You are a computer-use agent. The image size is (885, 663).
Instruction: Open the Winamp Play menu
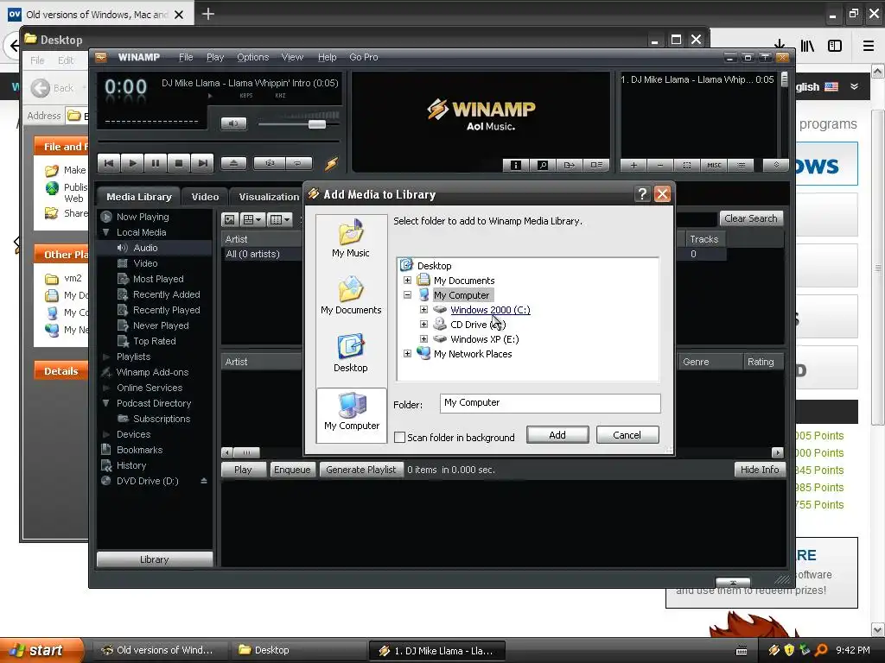click(215, 57)
